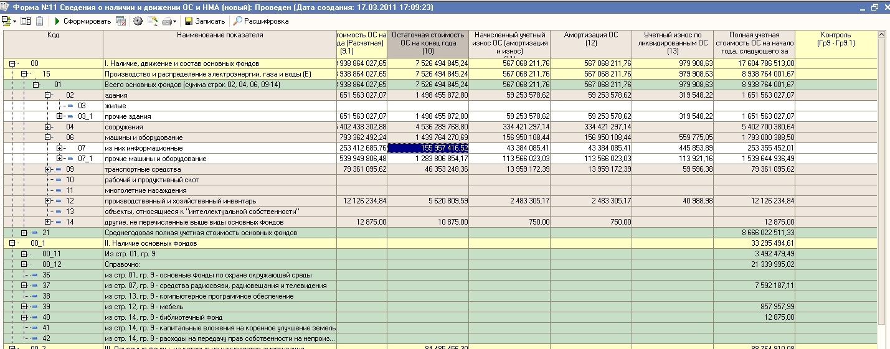Image resolution: width=890 pixels, height=349 pixels.
Task: Click the scrollbar up arrow button
Action: (x=881, y=35)
